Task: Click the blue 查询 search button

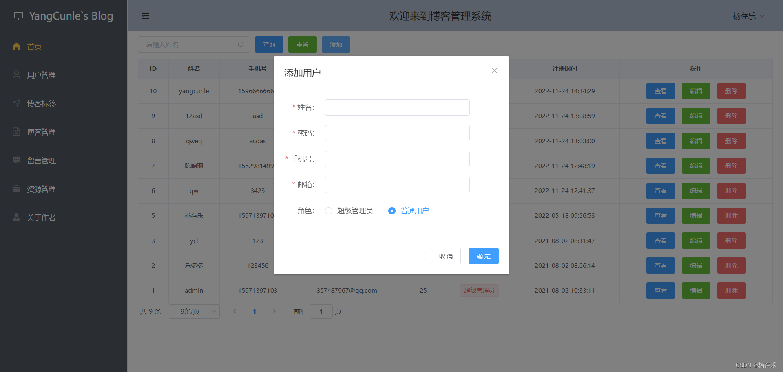Action: [x=269, y=44]
